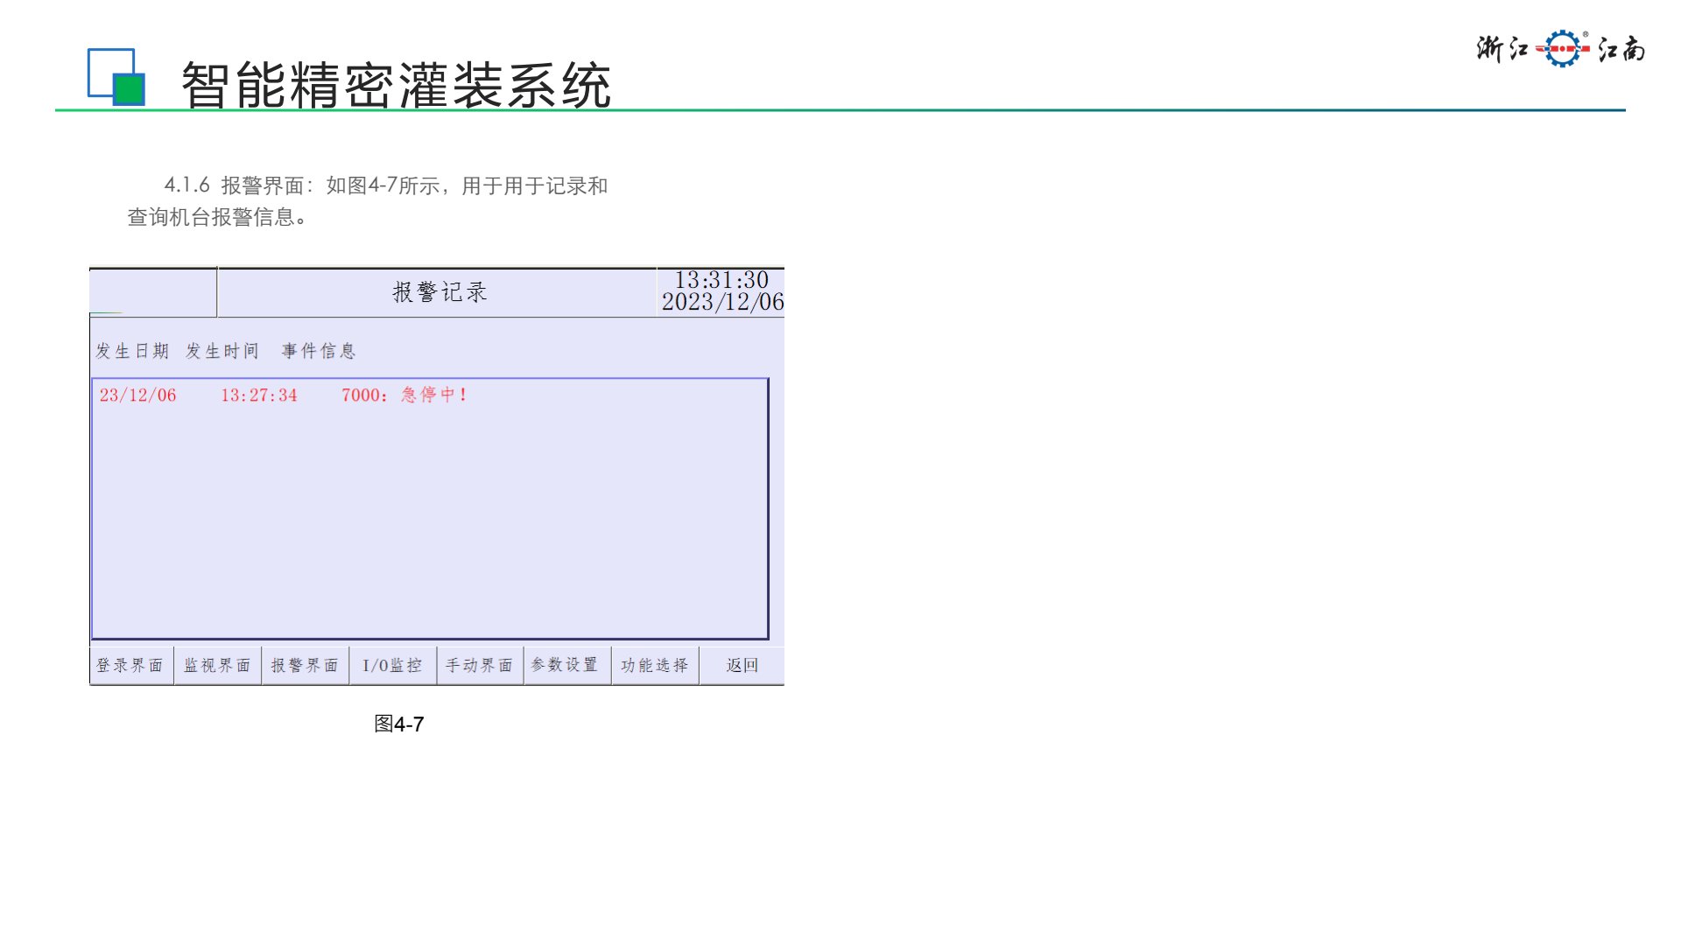
Task: Click the 发生日期 column header
Action: click(x=132, y=352)
